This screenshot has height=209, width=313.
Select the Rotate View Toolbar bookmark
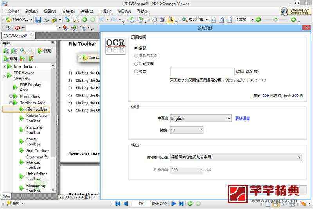point(37,118)
